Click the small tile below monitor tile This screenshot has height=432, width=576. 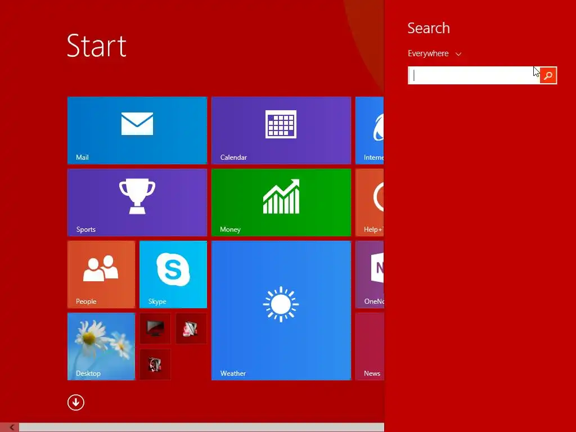coord(155,364)
